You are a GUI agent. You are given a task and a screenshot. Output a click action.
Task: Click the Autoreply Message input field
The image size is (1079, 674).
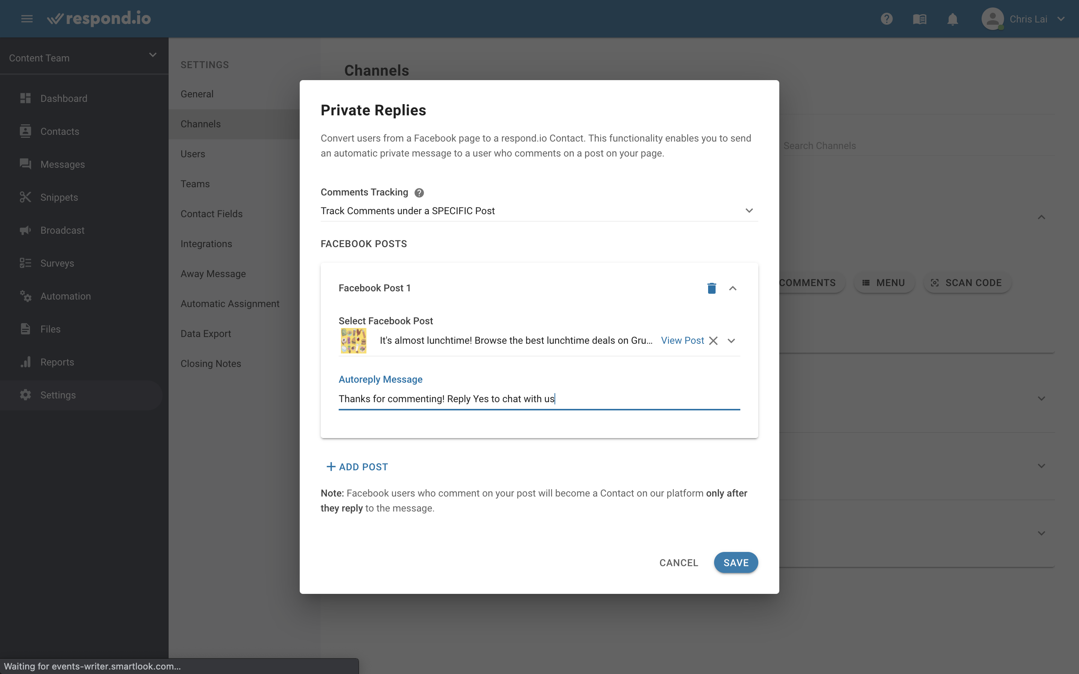[x=538, y=398]
